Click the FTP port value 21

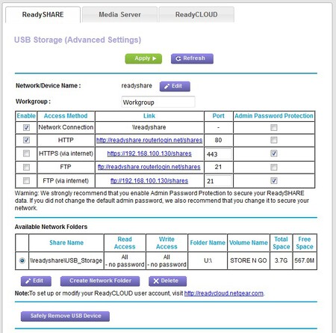[x=218, y=167]
